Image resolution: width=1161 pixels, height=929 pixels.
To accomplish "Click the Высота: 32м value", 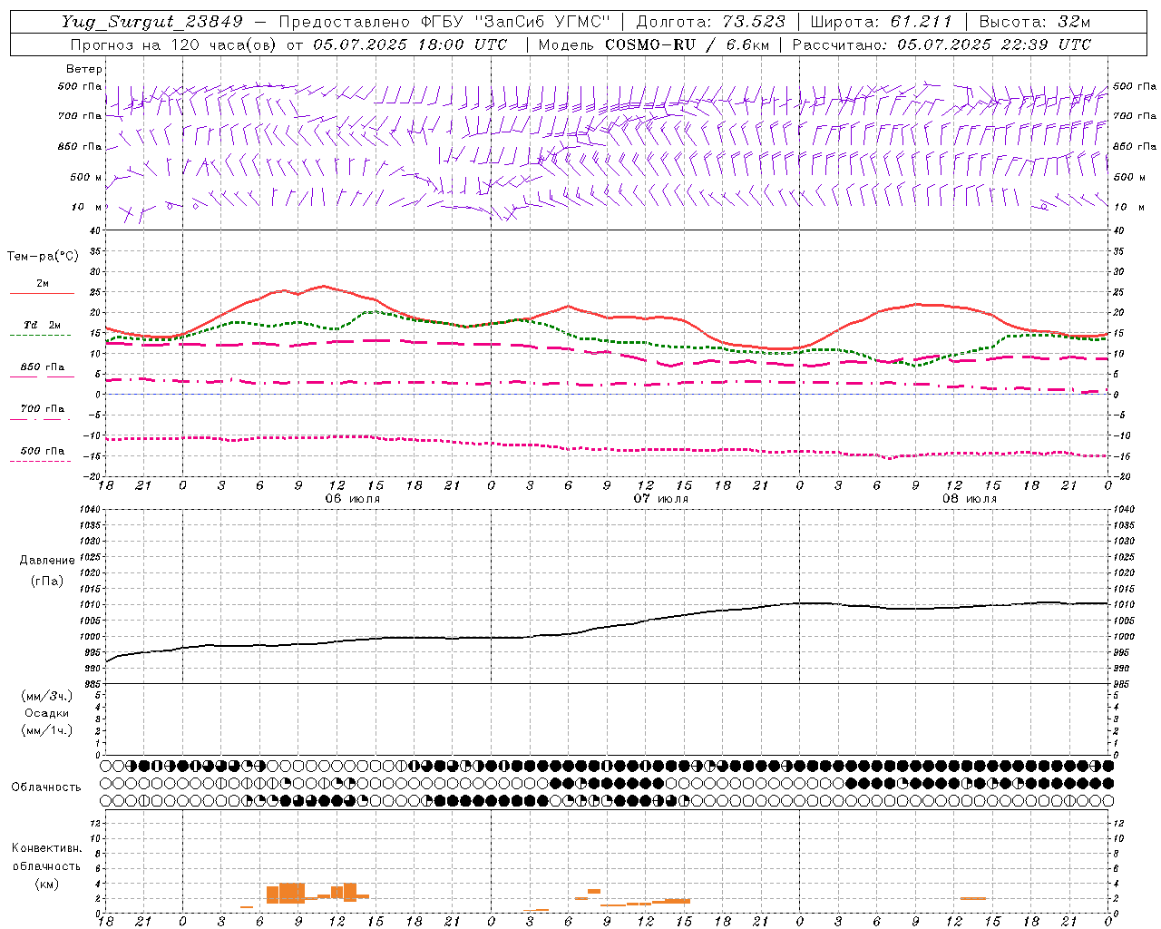I will (1034, 22).
